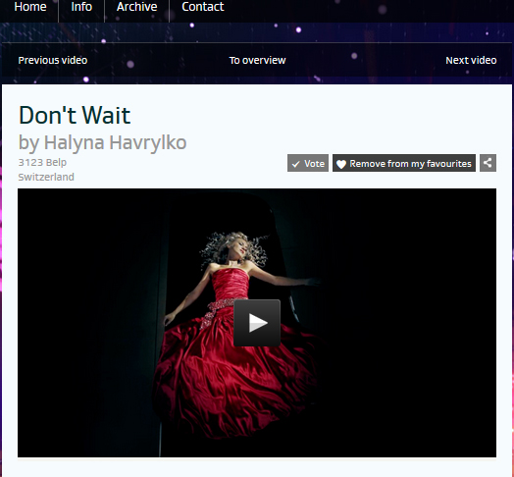514x477 pixels.
Task: Return via To overview link
Action: 257,61
